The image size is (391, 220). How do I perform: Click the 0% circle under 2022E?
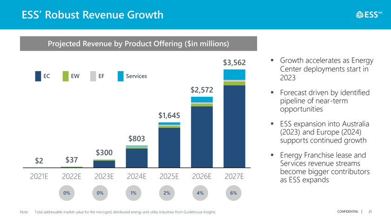67,193
